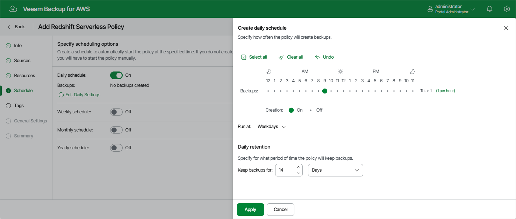The image size is (516, 219).
Task: Select the 12 PM noon backup dot
Action: (x=344, y=91)
